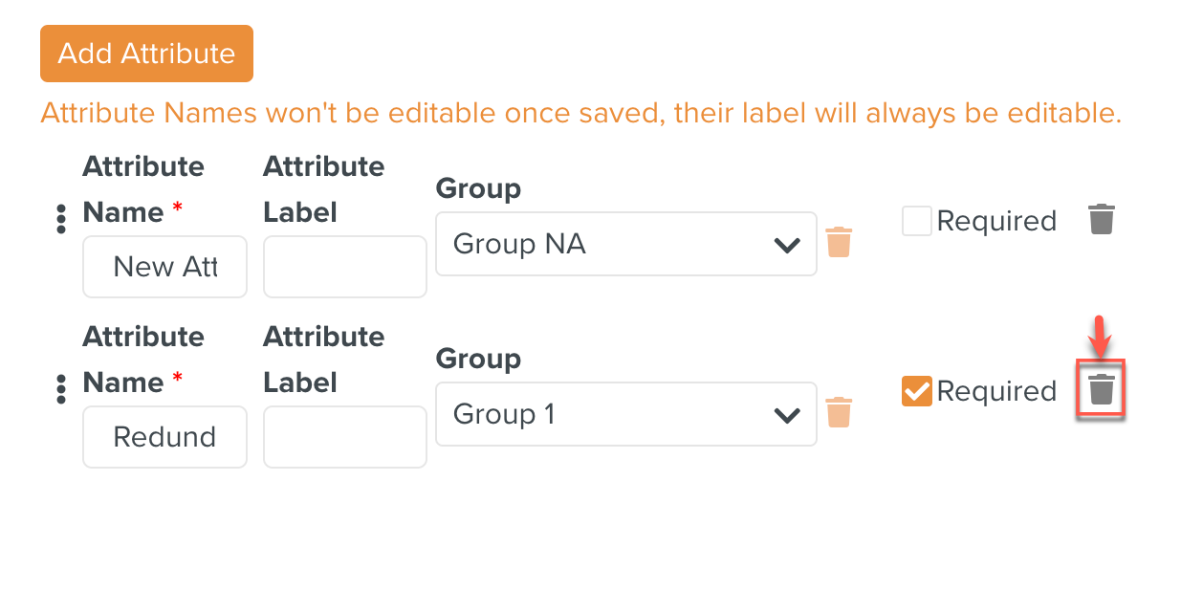Click the empty Attribute Label field in first row

(344, 267)
